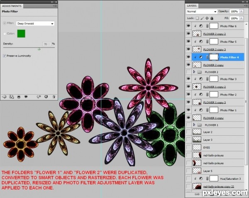The height and width of the screenshot is (198, 249).
Task: Open the Opacity slider arrow
Action: click(x=242, y=11)
